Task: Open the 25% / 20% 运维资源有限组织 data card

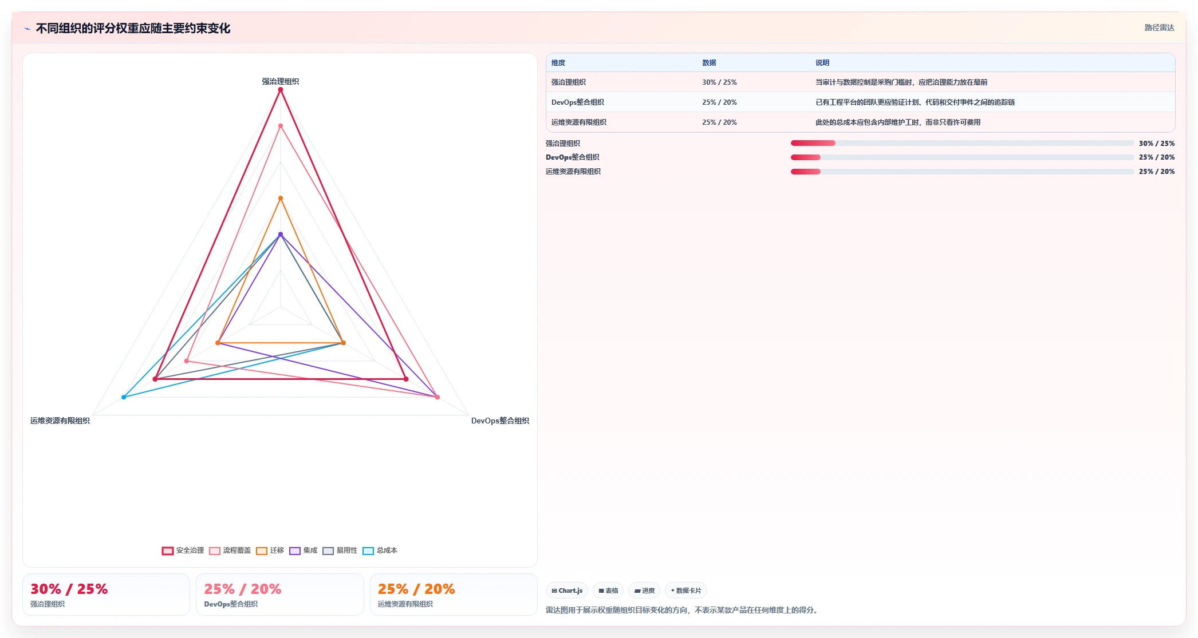Action: (454, 595)
